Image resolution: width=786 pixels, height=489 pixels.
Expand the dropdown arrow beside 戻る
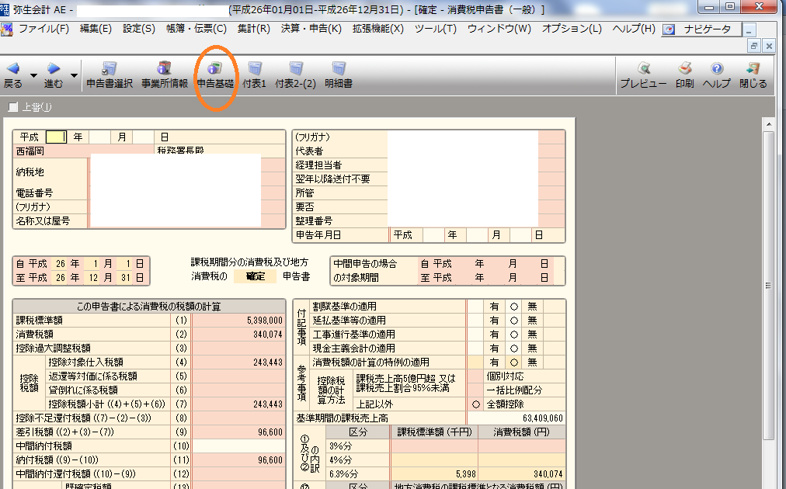[33, 76]
